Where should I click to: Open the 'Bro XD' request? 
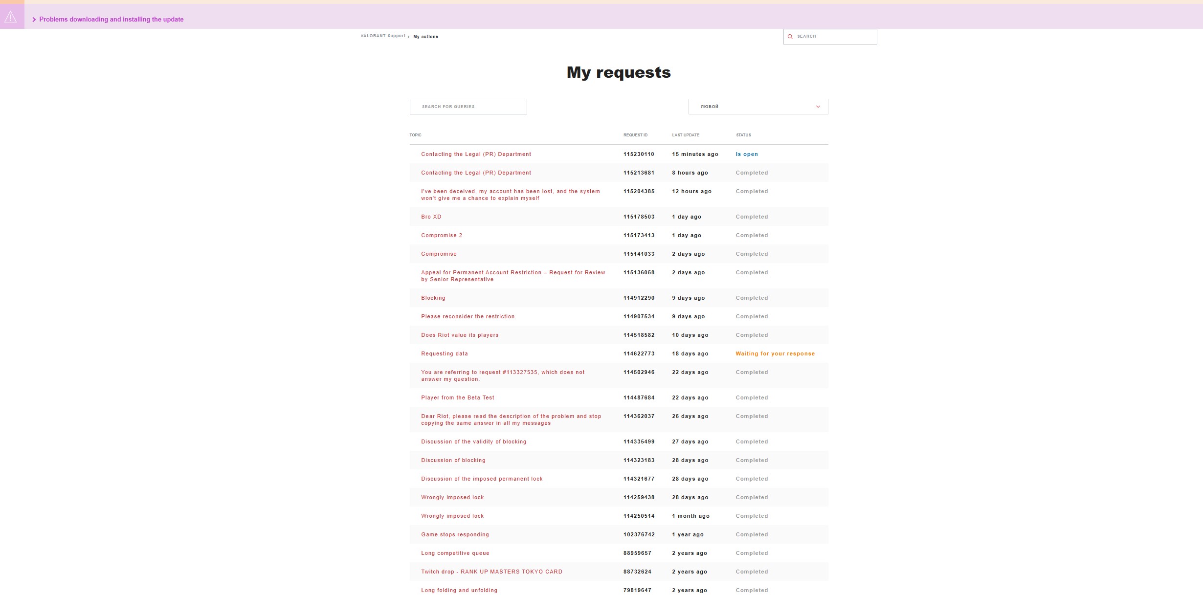431,217
